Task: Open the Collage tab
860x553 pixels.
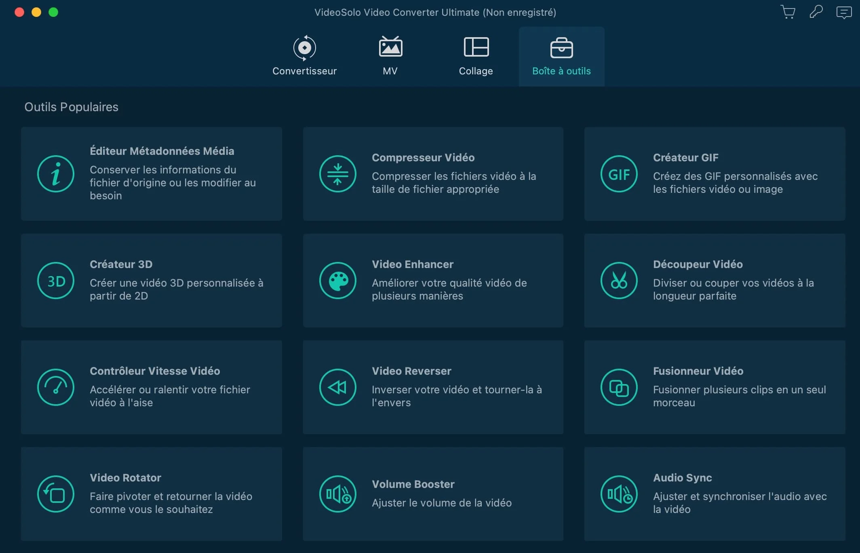Action: pos(476,56)
